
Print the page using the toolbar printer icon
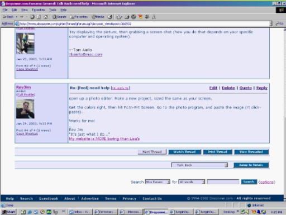tap(127, 17)
